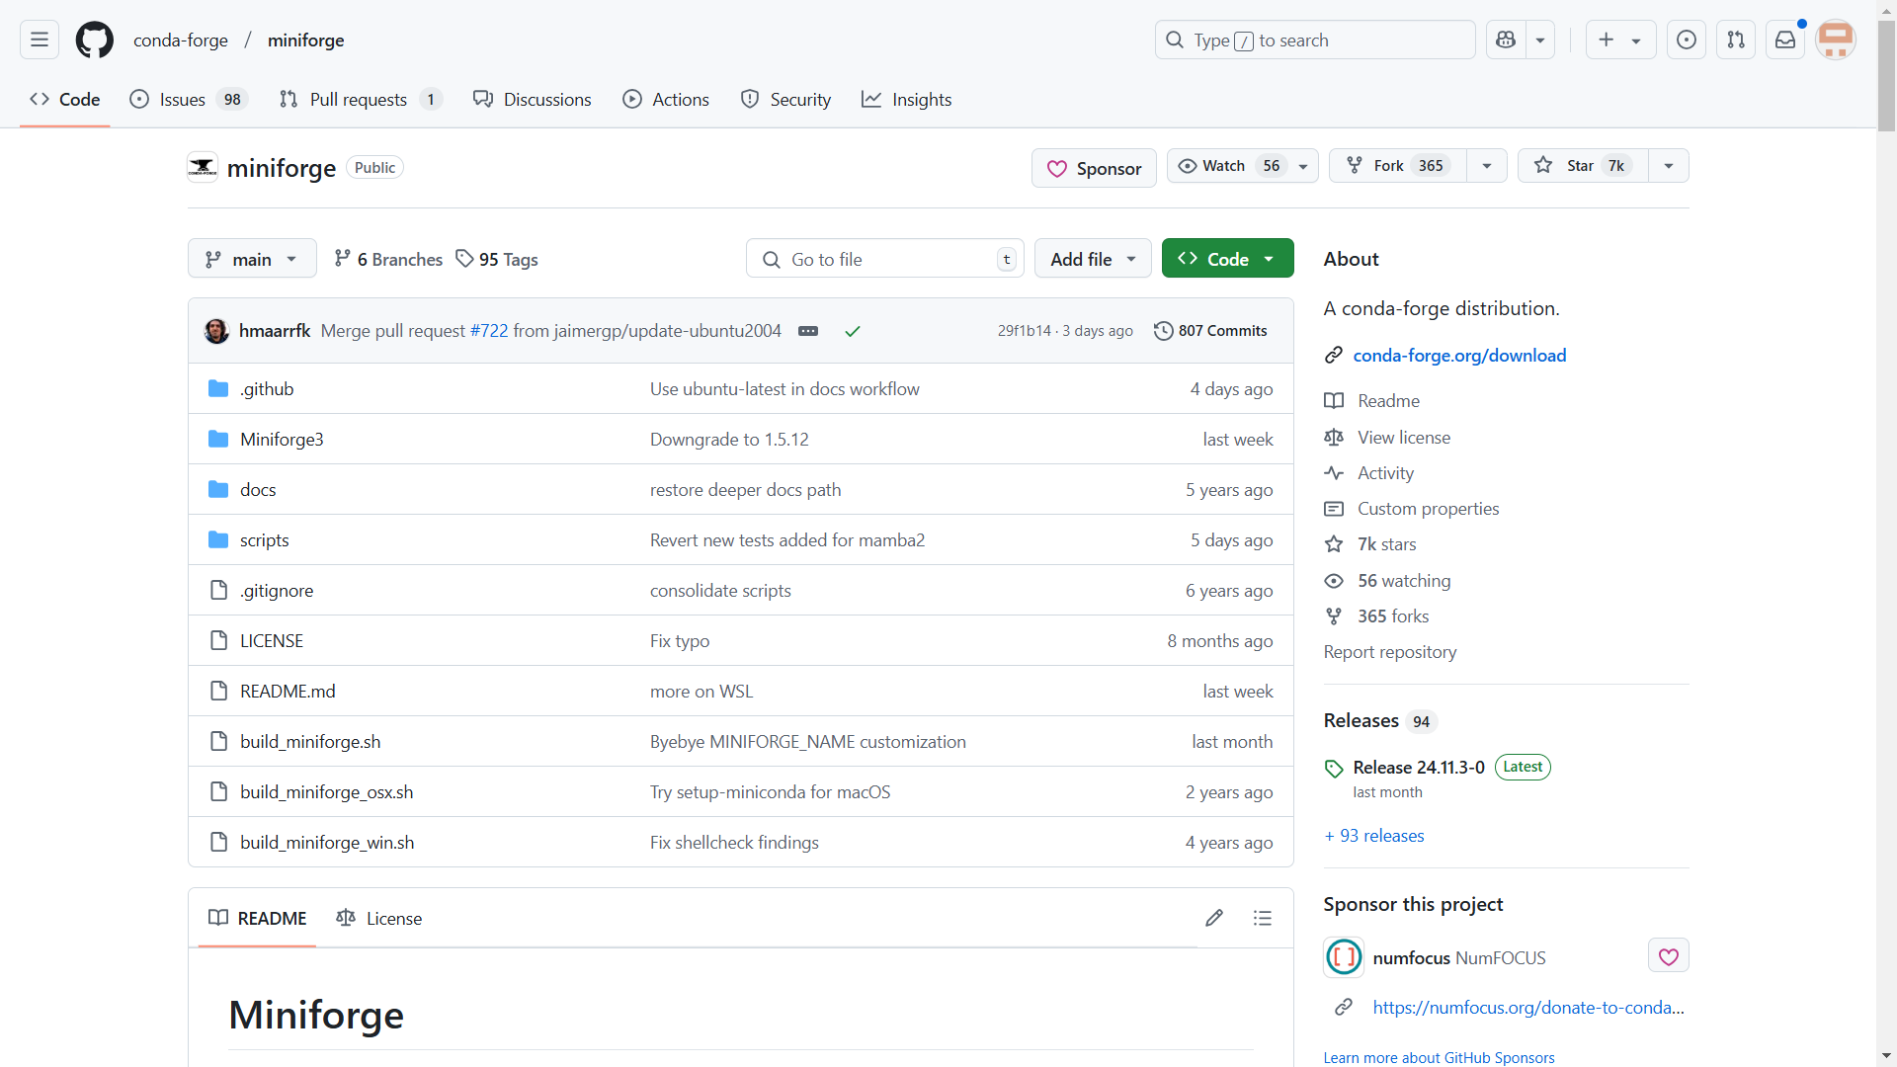
Task: Toggle Watch on this repository
Action: point(1225,166)
